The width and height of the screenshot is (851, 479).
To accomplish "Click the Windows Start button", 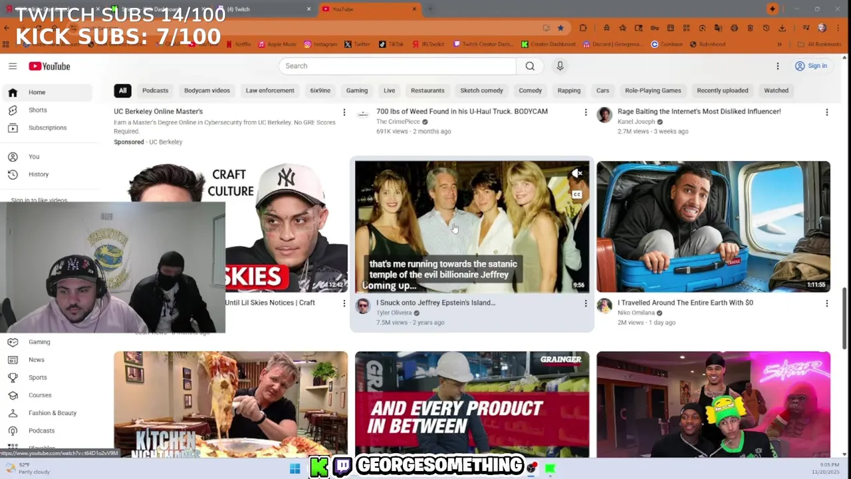I will point(295,468).
